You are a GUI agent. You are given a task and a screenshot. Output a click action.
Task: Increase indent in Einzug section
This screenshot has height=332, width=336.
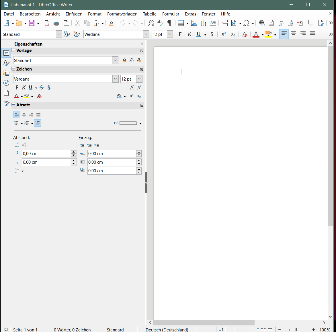tap(82, 145)
